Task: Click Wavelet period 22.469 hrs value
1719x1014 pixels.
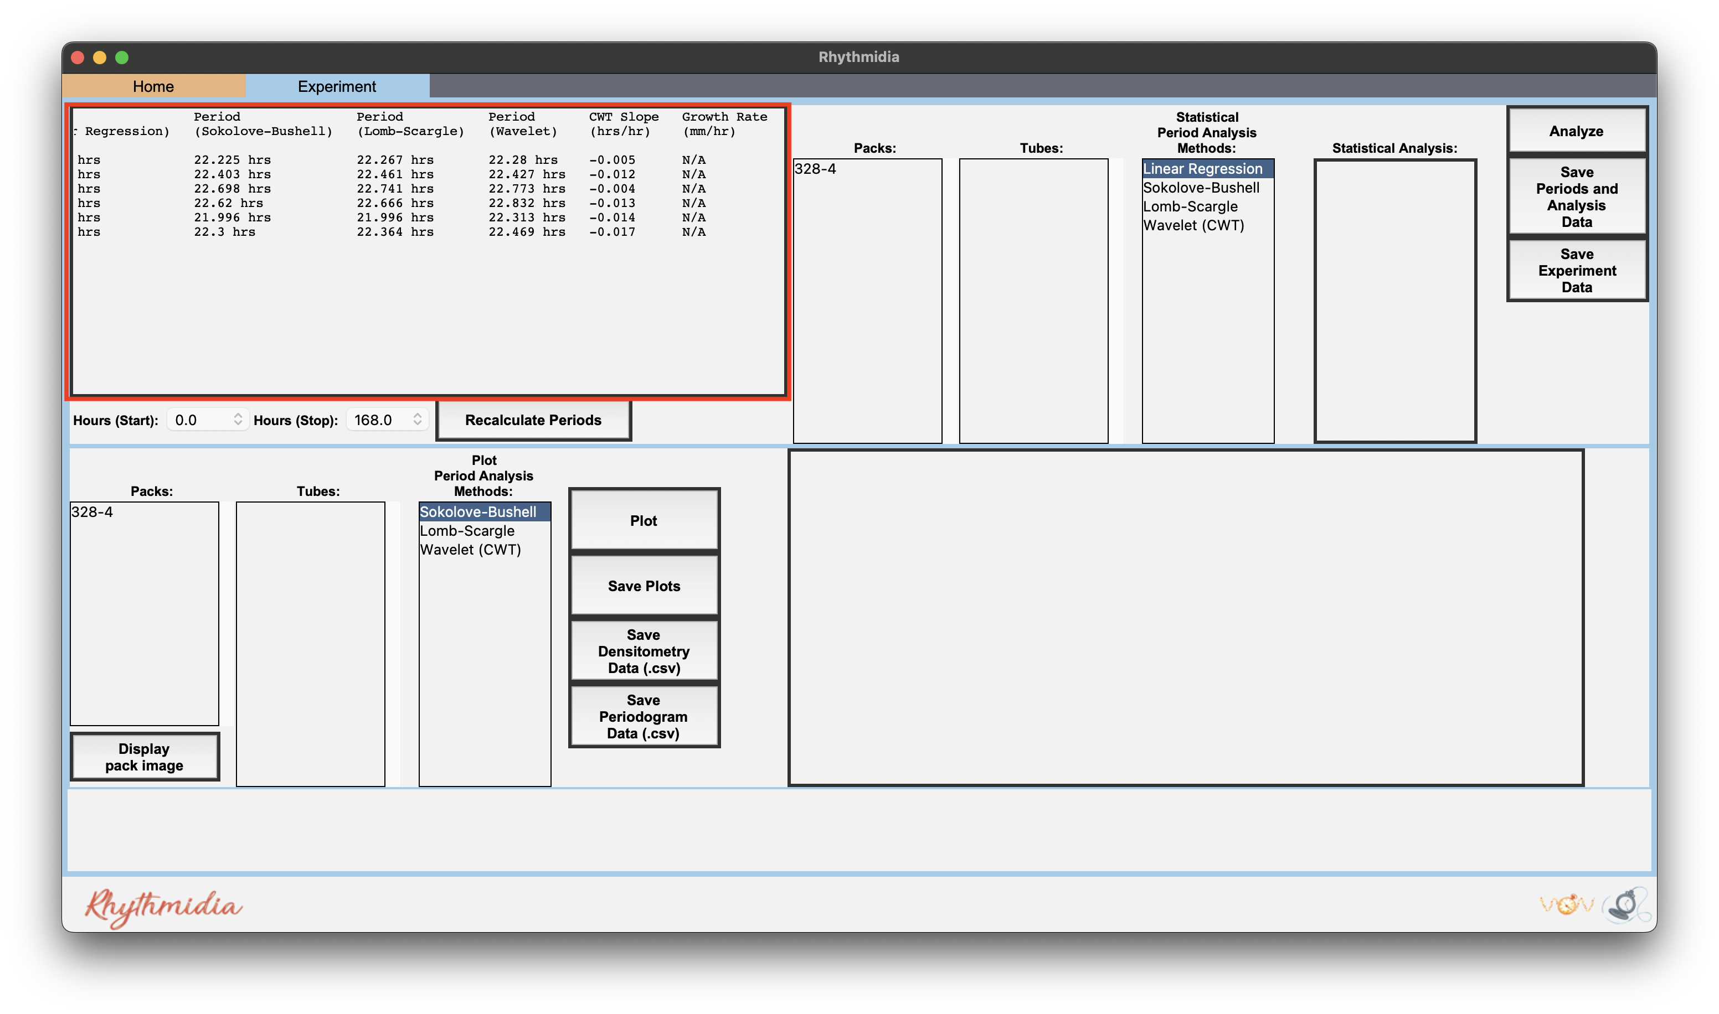Action: point(527,231)
